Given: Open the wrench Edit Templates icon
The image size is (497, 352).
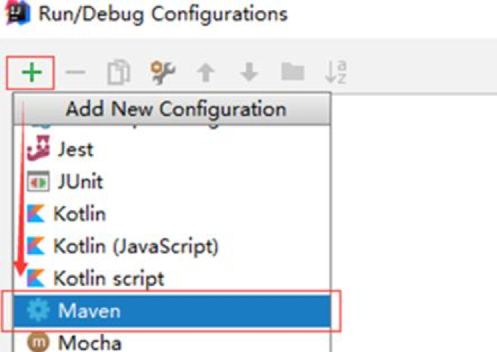Looking at the screenshot, I should (x=163, y=72).
